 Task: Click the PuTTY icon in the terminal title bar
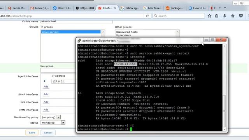[79, 40]
